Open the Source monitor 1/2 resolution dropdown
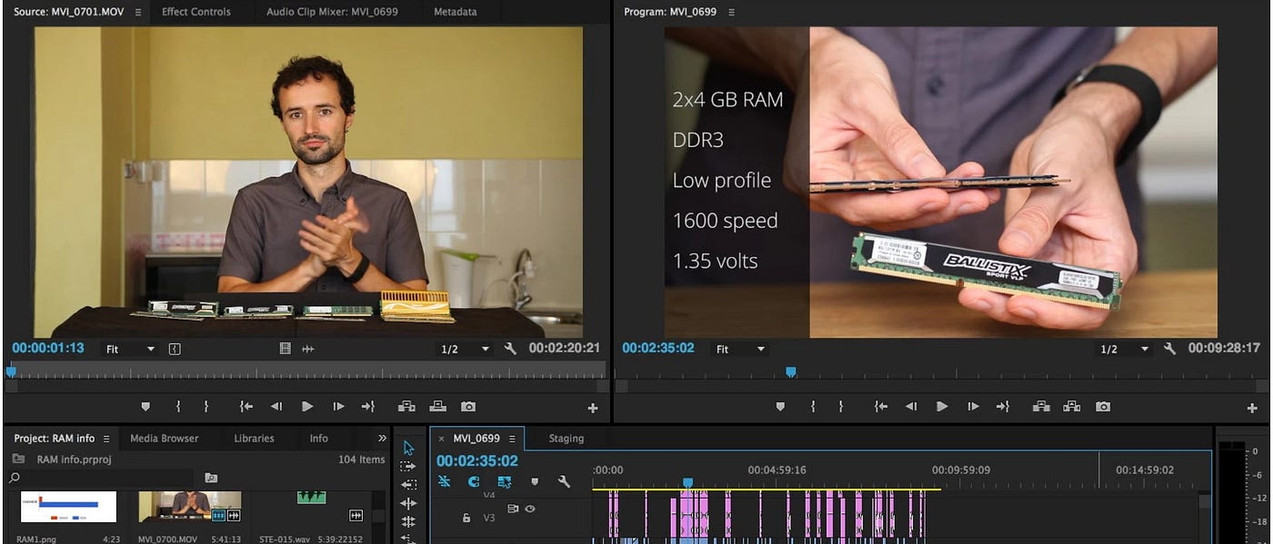Image resolution: width=1273 pixels, height=544 pixels. click(465, 349)
